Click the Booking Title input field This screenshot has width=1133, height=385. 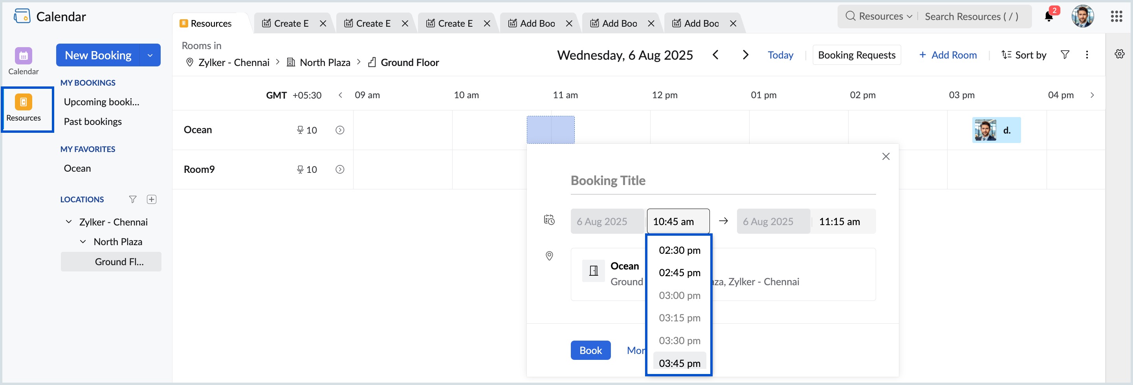[x=723, y=180]
